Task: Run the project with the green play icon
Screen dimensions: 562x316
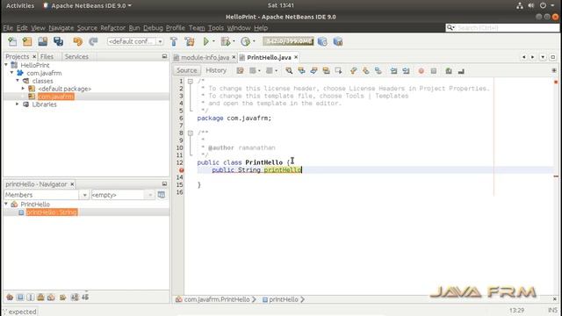Action: [x=206, y=41]
